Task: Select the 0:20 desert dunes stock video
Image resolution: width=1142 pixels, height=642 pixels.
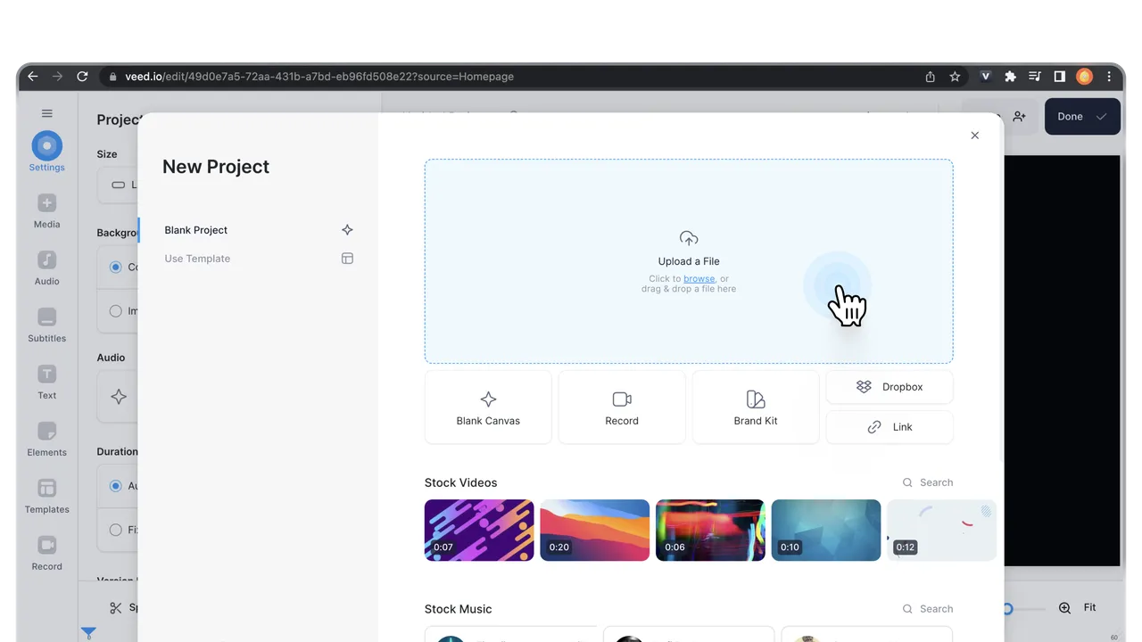Action: pos(595,530)
